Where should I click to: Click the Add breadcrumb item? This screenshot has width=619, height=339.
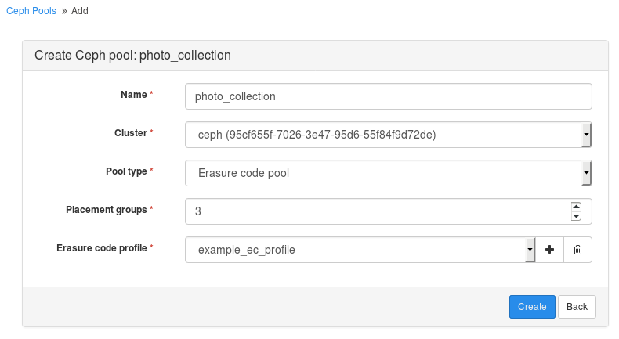(x=80, y=12)
